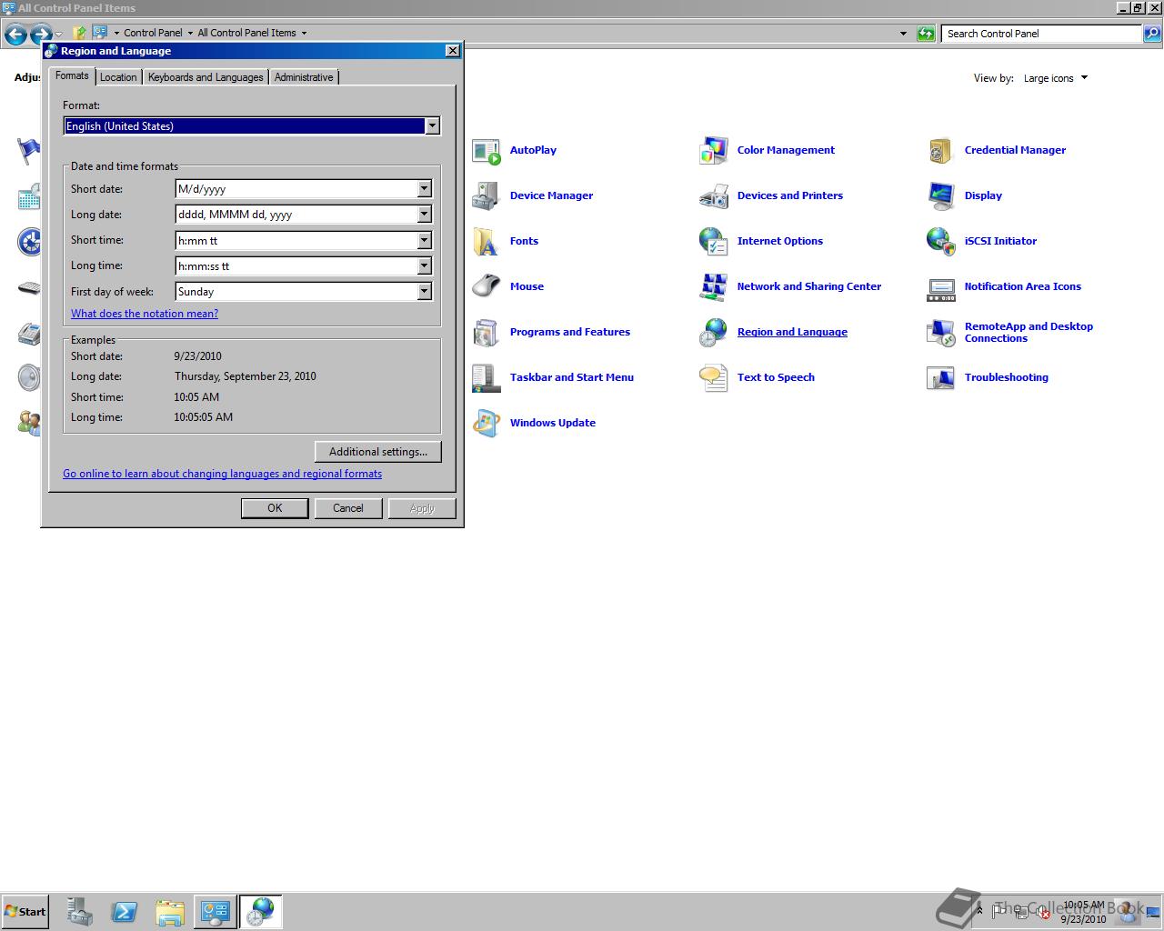Expand the Long time format dropdown
Viewport: 1164px width, 931px height.
click(424, 266)
